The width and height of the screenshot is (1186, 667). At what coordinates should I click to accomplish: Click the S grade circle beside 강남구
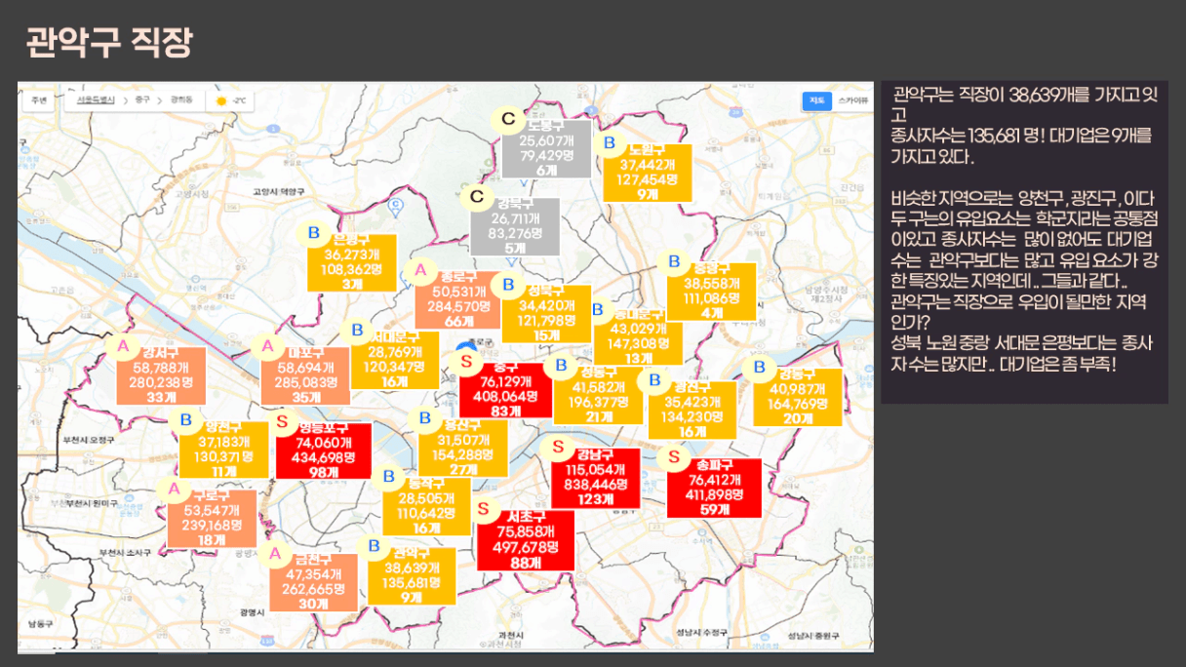(559, 448)
